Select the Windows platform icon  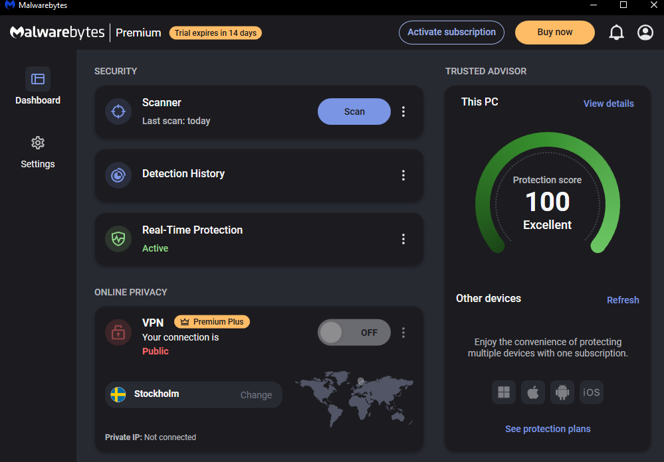tap(504, 392)
